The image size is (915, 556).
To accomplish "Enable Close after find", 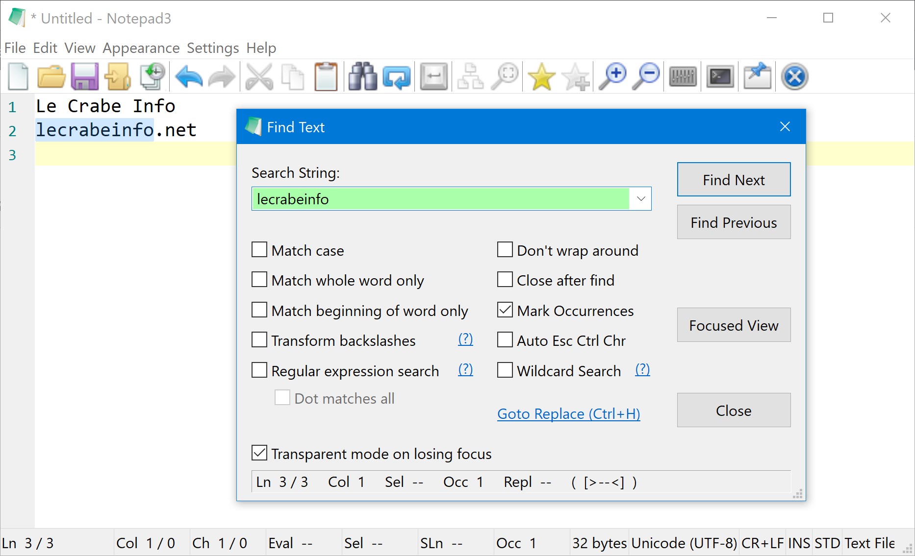I will [x=505, y=280].
